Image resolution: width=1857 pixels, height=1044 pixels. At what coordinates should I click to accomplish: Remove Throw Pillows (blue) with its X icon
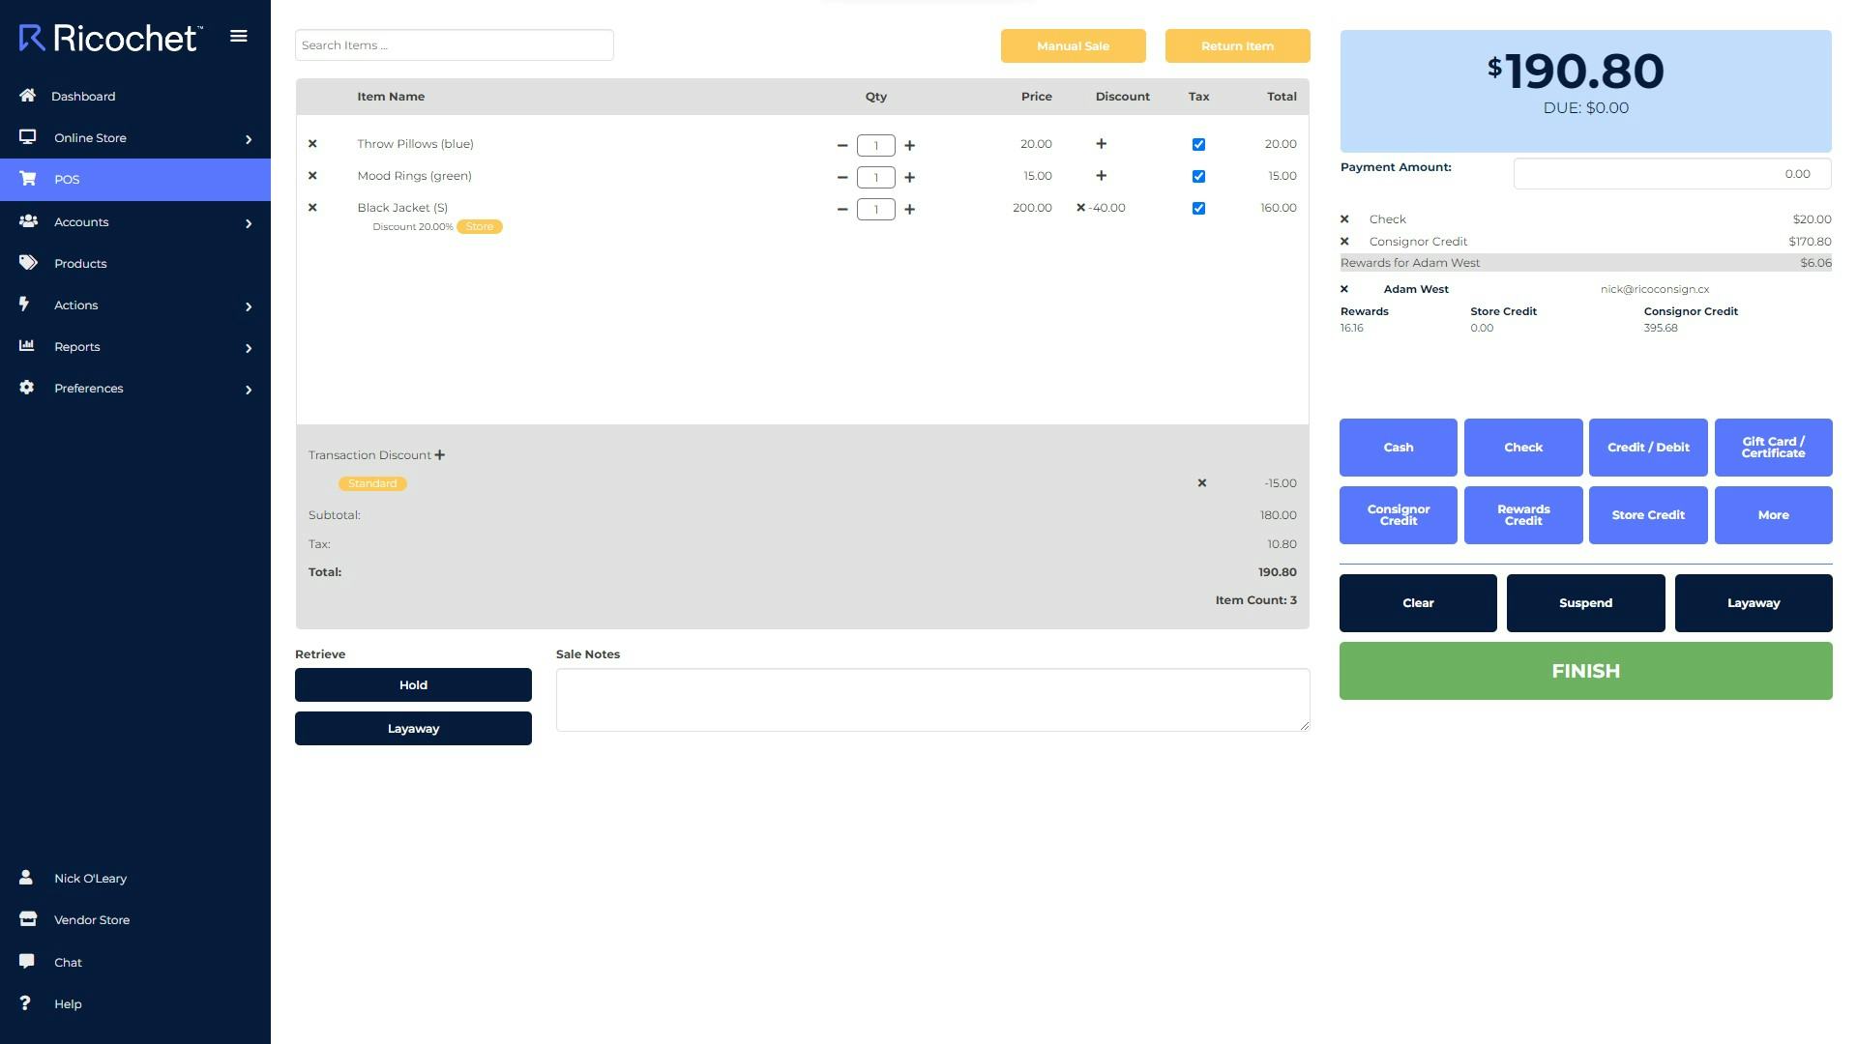[x=312, y=144]
